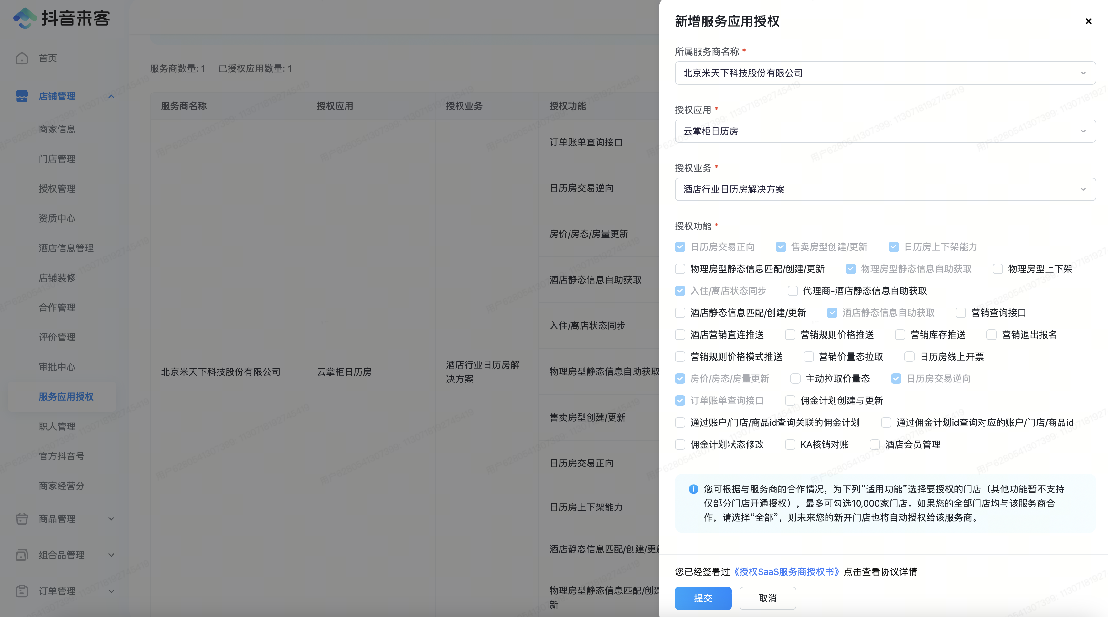Image resolution: width=1108 pixels, height=617 pixels.
Task: Open 官方抖音号 sidebar item
Action: (x=61, y=456)
